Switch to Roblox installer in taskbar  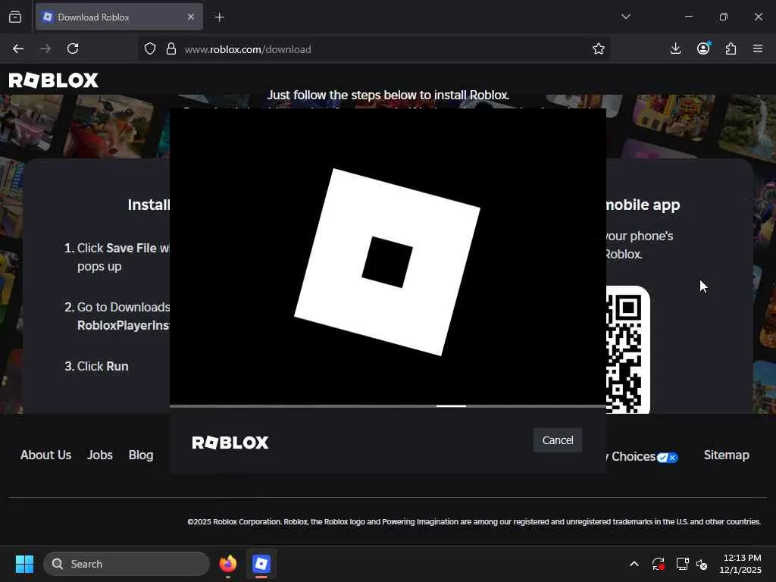click(261, 564)
